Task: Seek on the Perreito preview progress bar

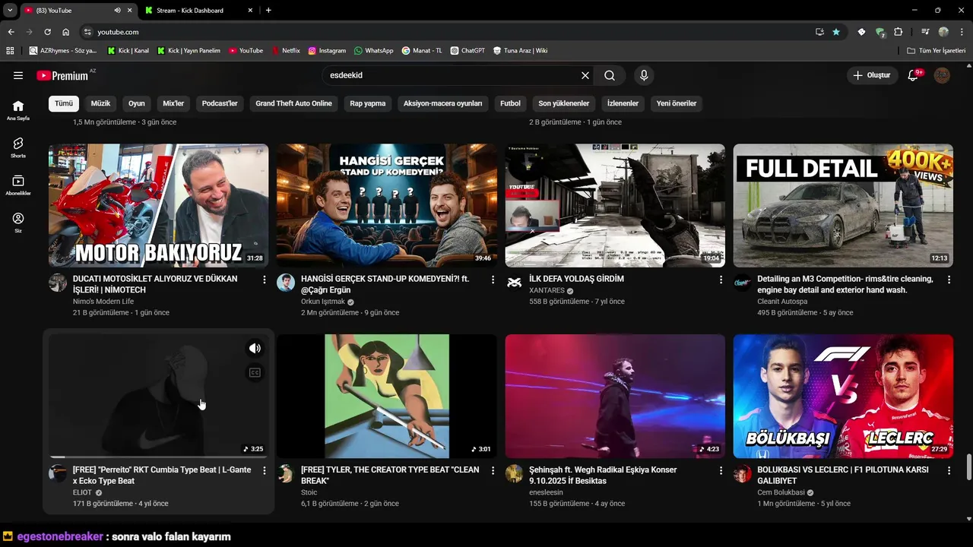Action: tap(158, 457)
